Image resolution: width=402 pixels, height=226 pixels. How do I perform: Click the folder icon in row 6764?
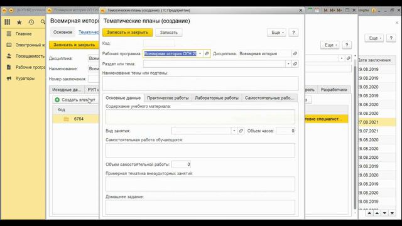(66, 119)
